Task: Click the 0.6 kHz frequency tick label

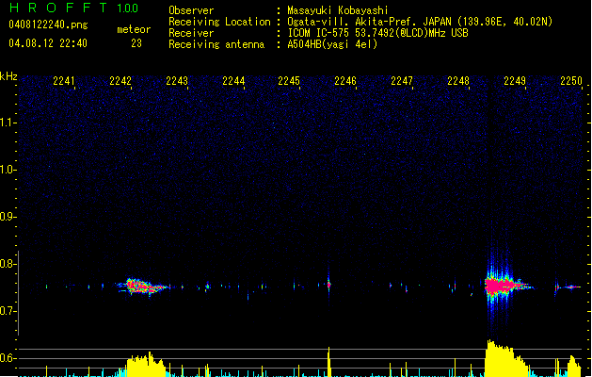Action: click(x=8, y=358)
